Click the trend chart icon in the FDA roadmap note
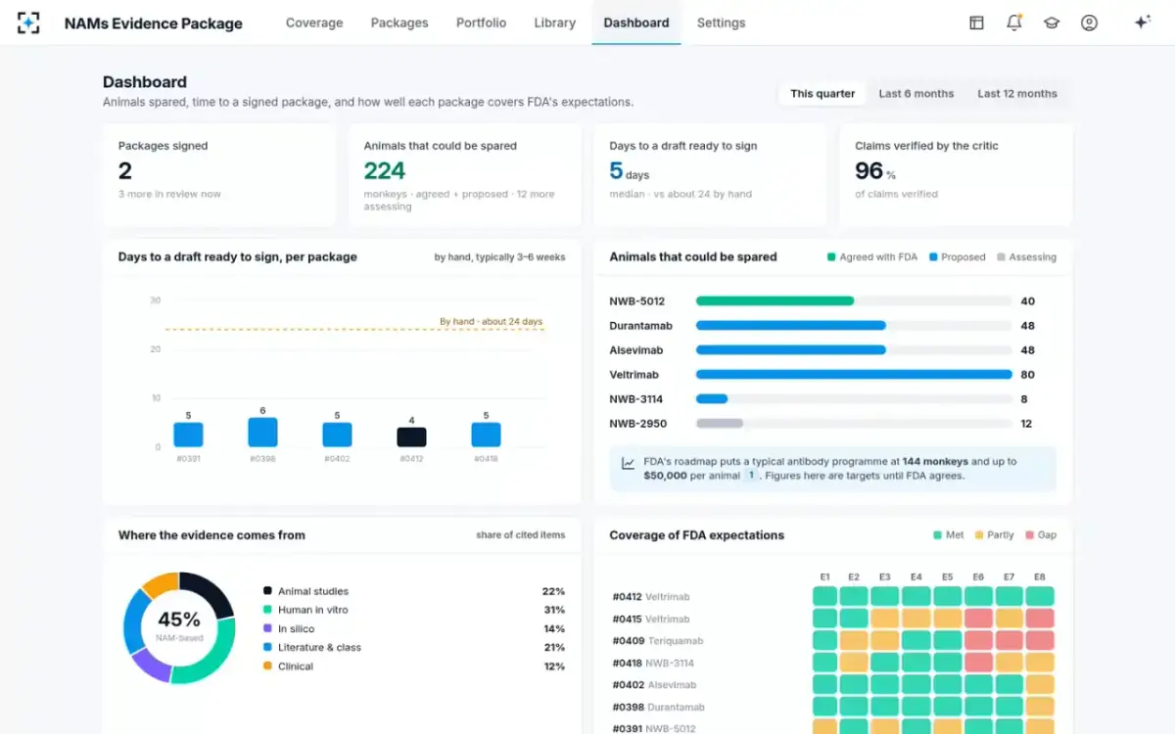 628,463
